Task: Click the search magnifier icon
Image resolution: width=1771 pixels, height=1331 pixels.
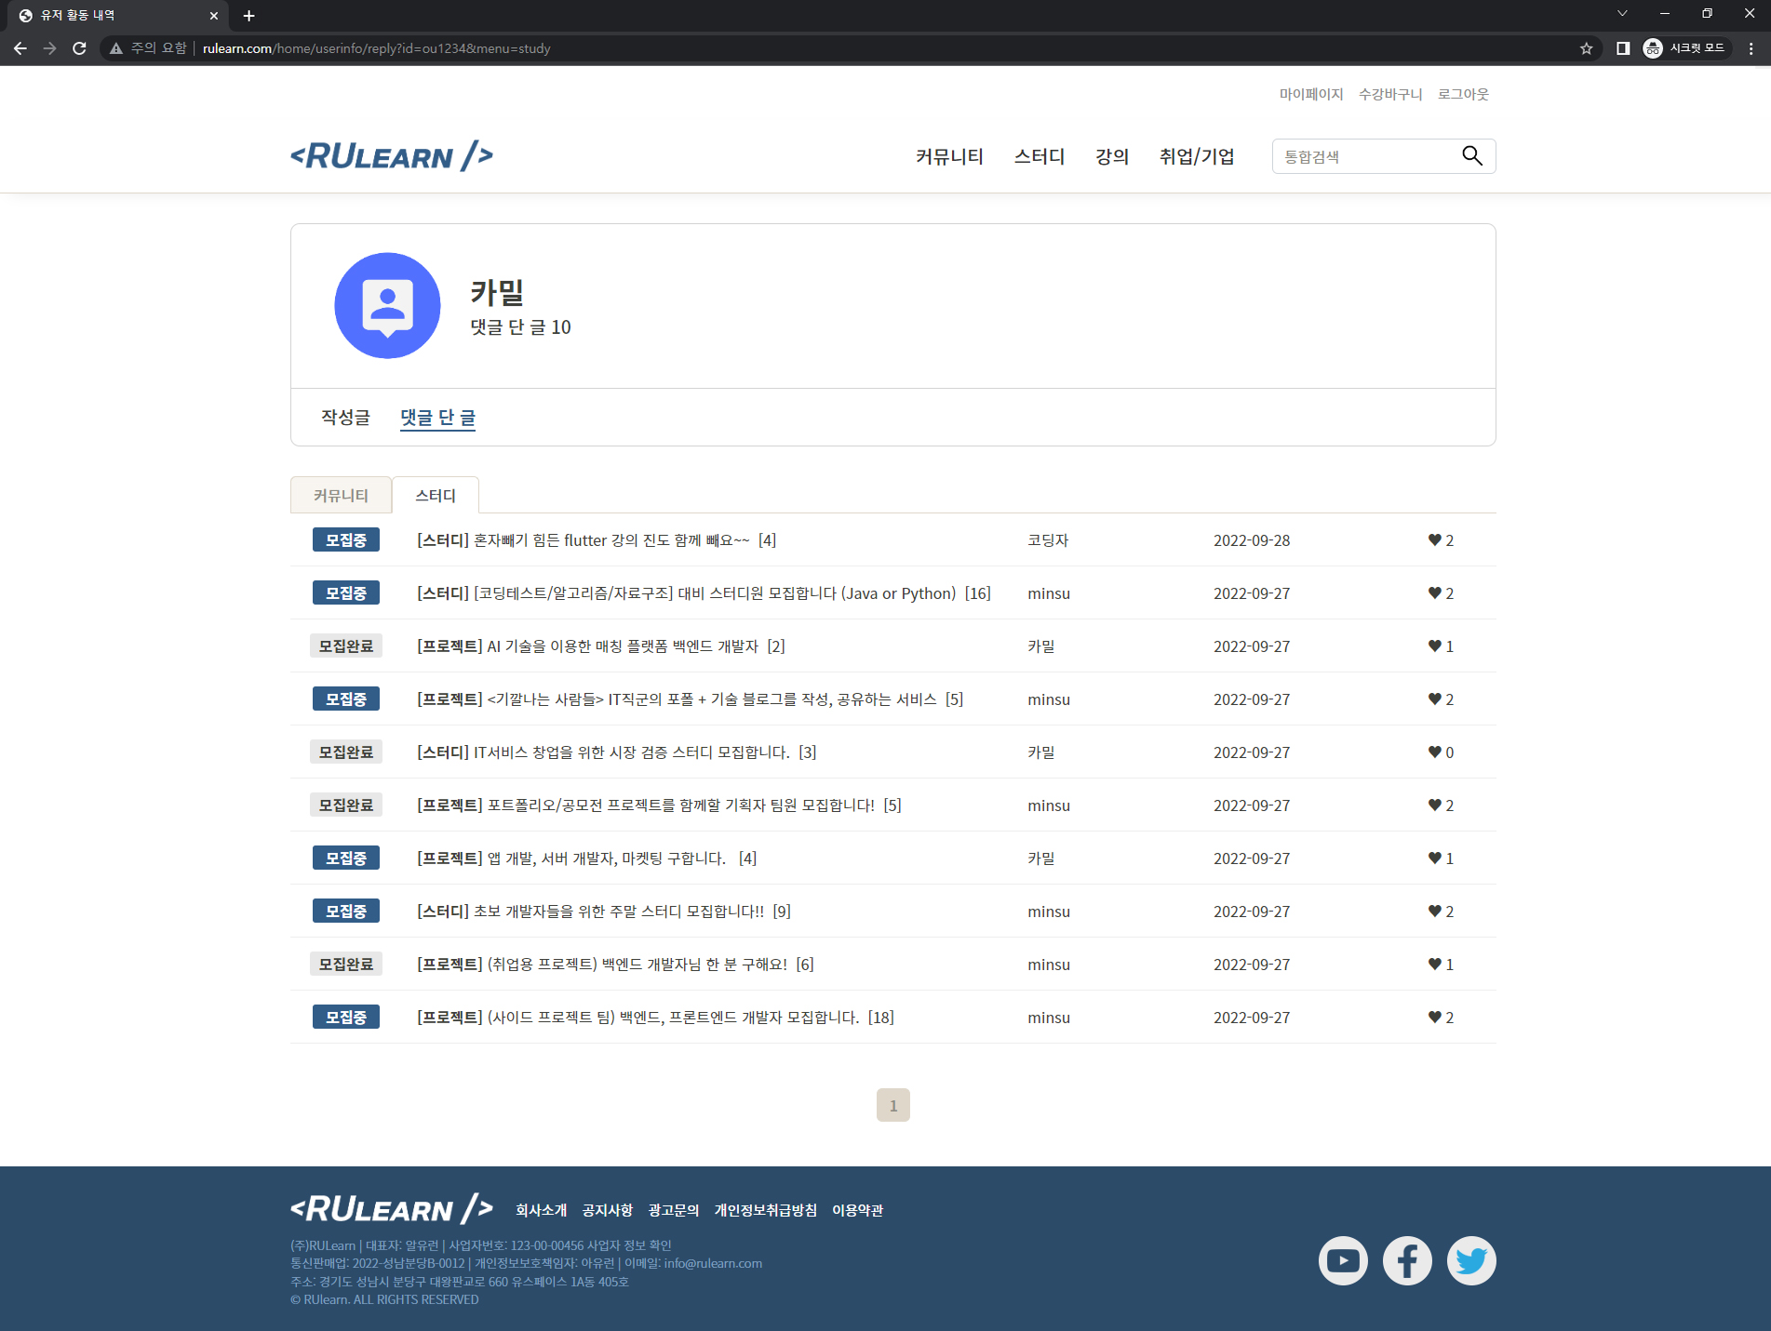Action: pyautogui.click(x=1472, y=155)
